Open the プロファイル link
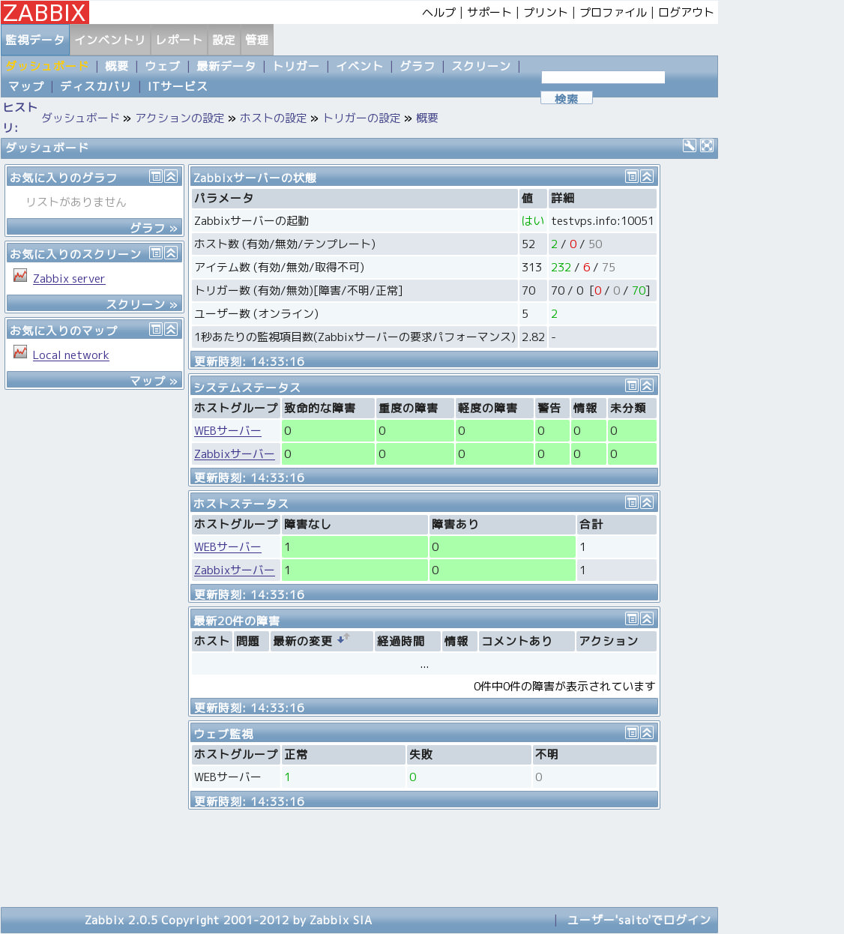 click(x=613, y=12)
